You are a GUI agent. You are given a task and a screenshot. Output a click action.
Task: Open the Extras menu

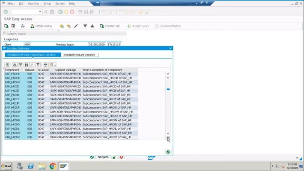[x=47, y=3]
